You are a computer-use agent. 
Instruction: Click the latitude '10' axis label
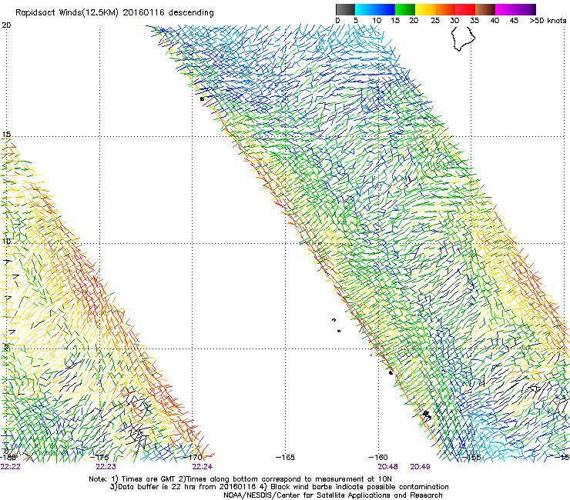coord(6,241)
